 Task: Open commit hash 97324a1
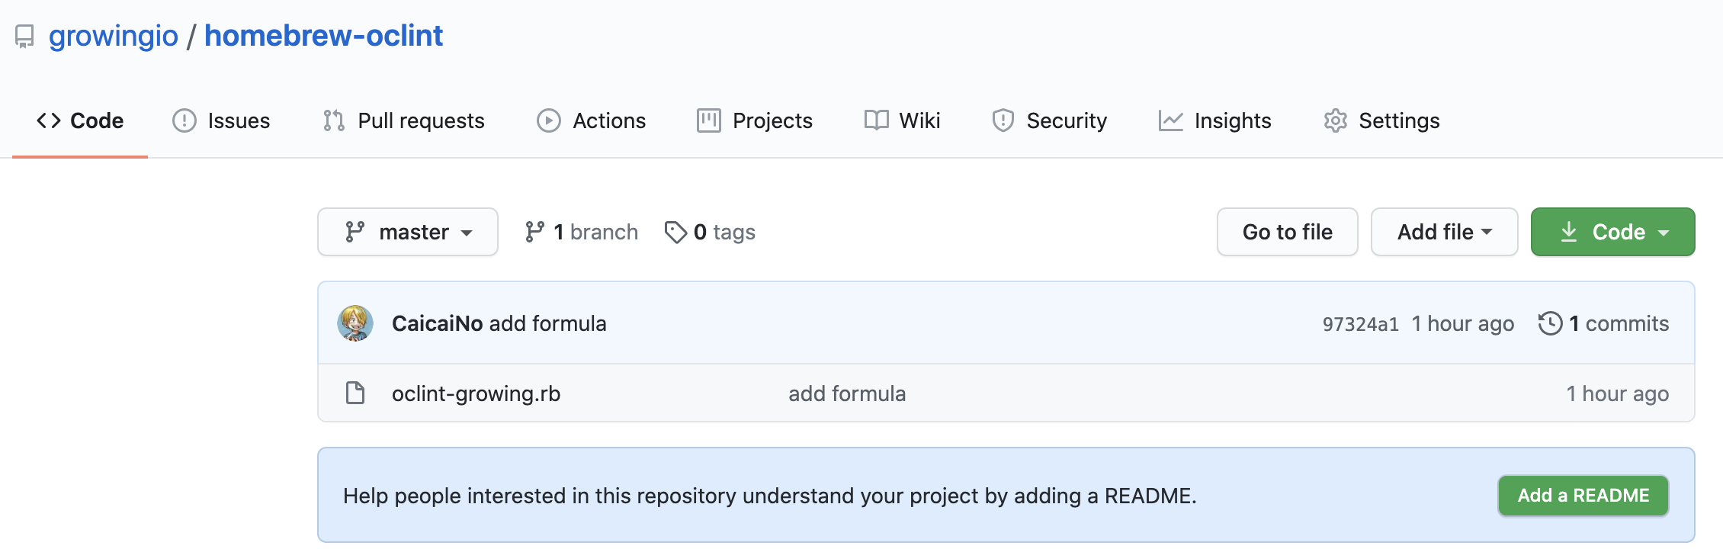[1360, 324]
